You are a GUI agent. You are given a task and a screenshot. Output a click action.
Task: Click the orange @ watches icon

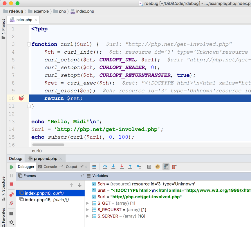[158, 167]
